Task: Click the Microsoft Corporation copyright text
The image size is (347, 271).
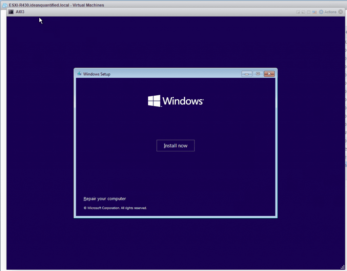Action: click(115, 208)
